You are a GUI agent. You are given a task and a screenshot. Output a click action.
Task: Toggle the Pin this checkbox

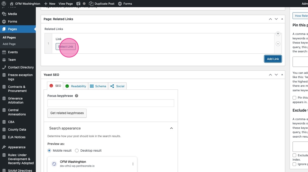point(294,98)
